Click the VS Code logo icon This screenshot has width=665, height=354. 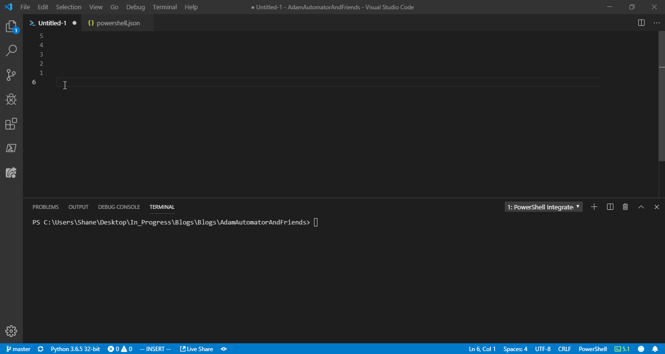click(x=8, y=7)
